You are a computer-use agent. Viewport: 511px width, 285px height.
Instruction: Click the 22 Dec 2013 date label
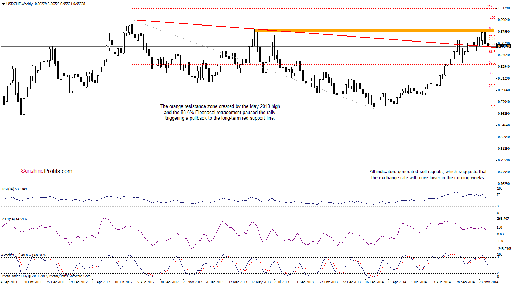tap(351, 282)
